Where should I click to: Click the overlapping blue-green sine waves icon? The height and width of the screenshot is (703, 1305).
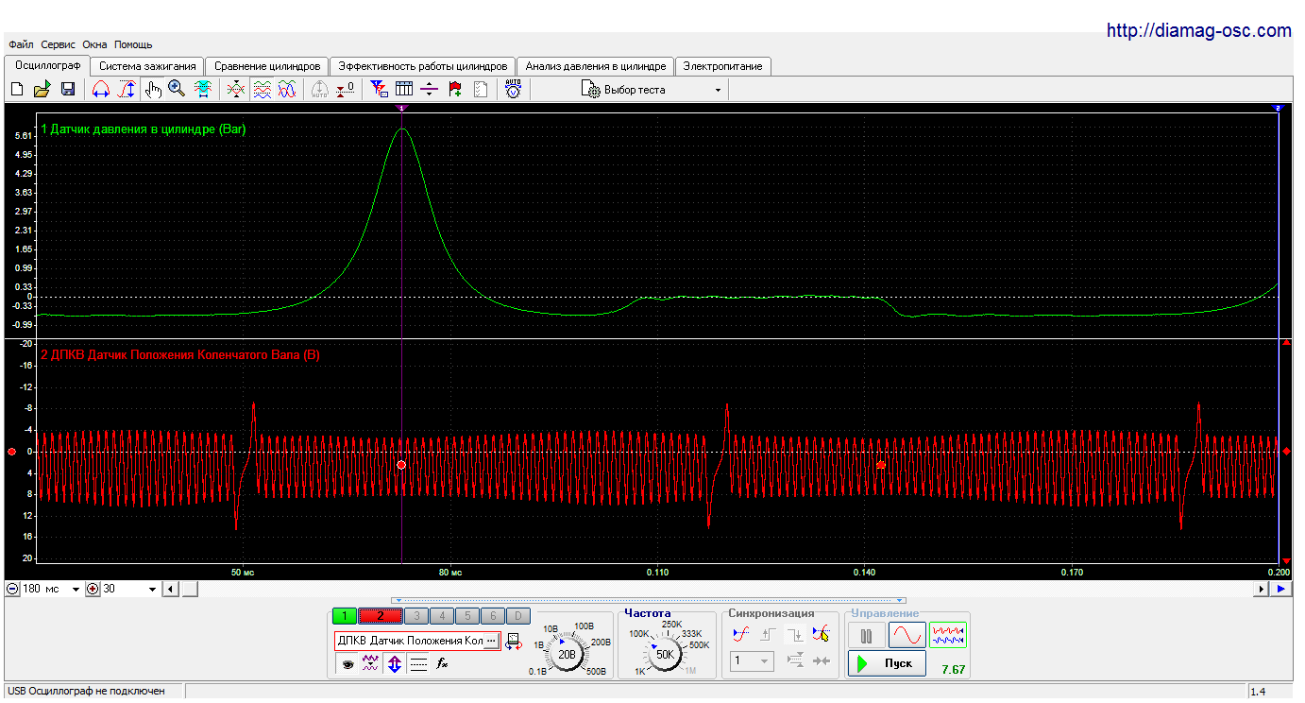tap(287, 89)
